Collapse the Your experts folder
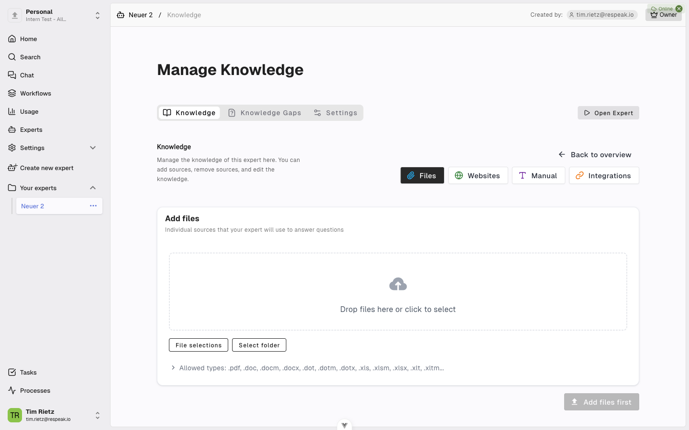 [x=93, y=188]
